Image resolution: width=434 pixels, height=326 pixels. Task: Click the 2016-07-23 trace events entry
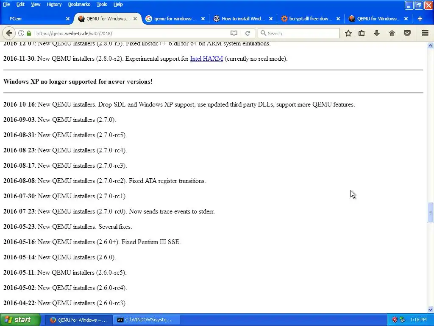pyautogui.click(x=109, y=211)
